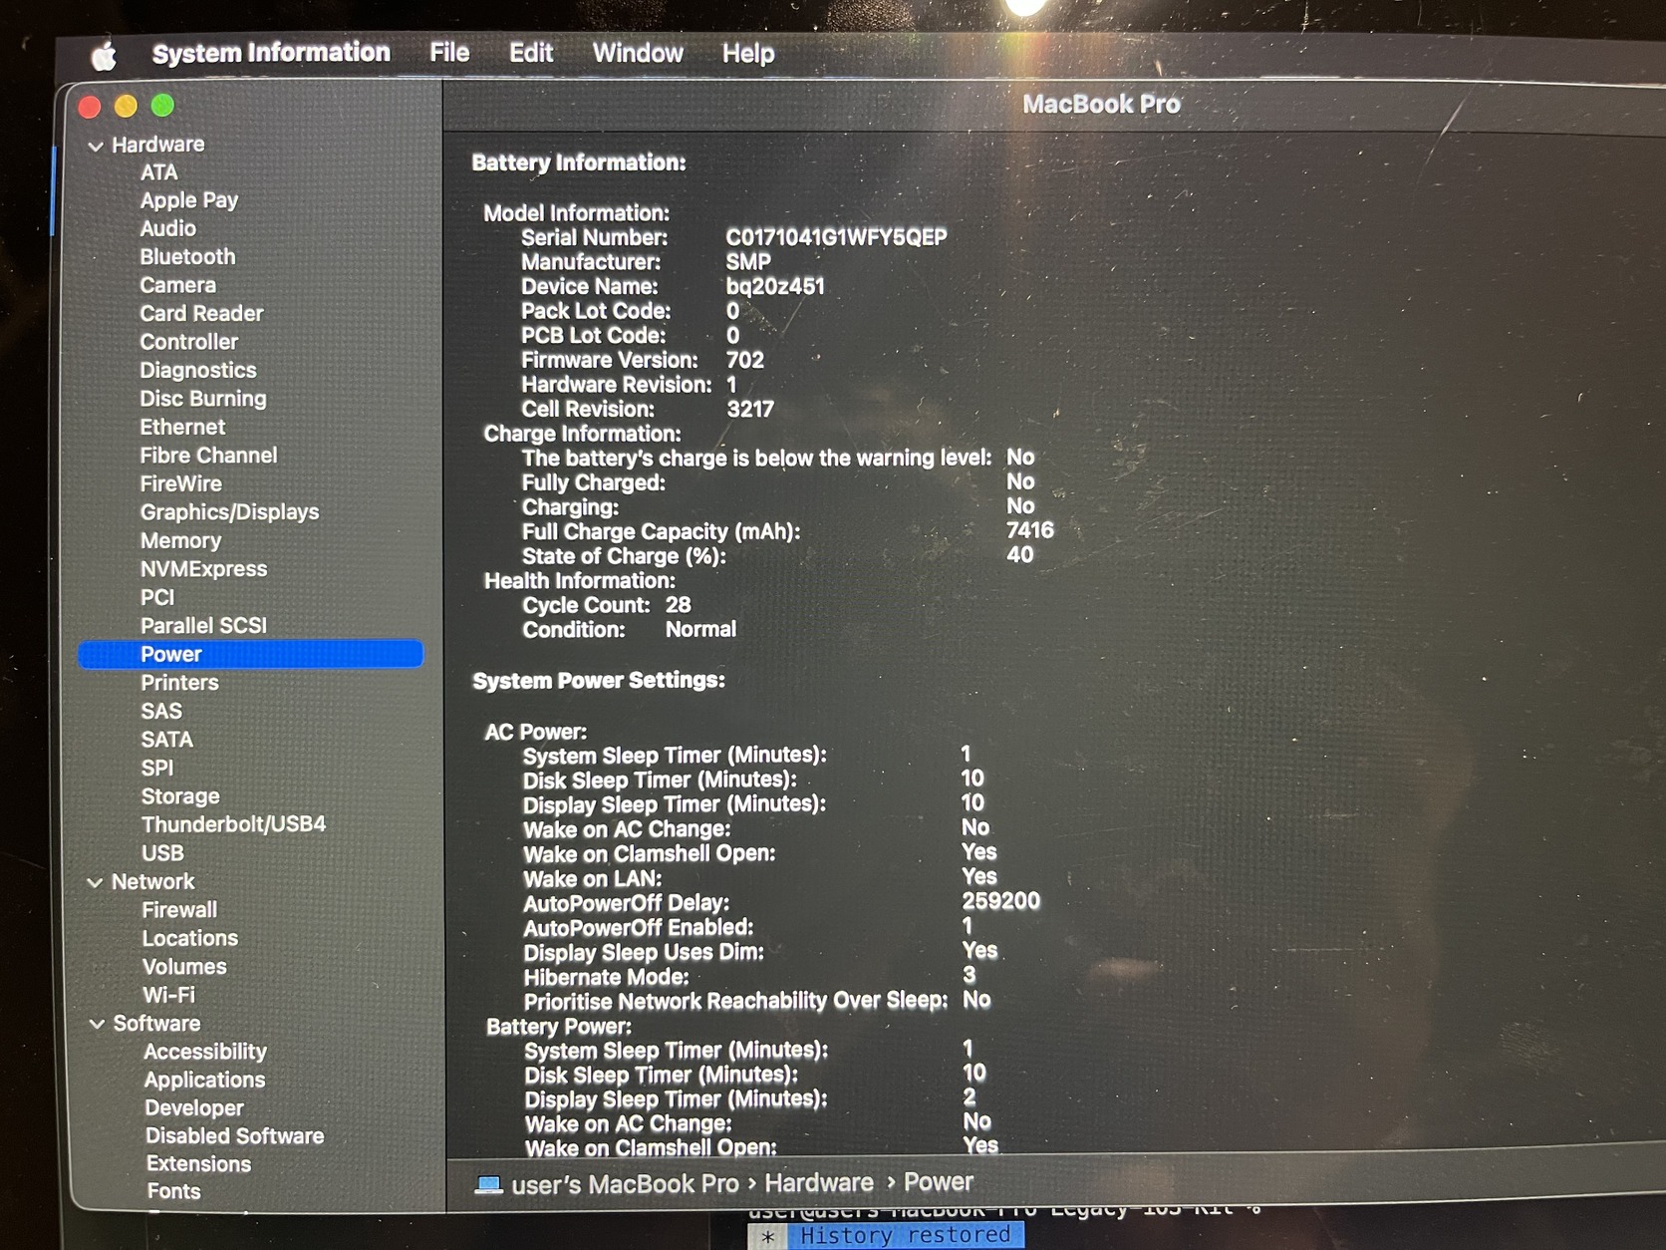Select ATA in the sidebar
Screen dimensions: 1666x1250
pyautogui.click(x=159, y=172)
